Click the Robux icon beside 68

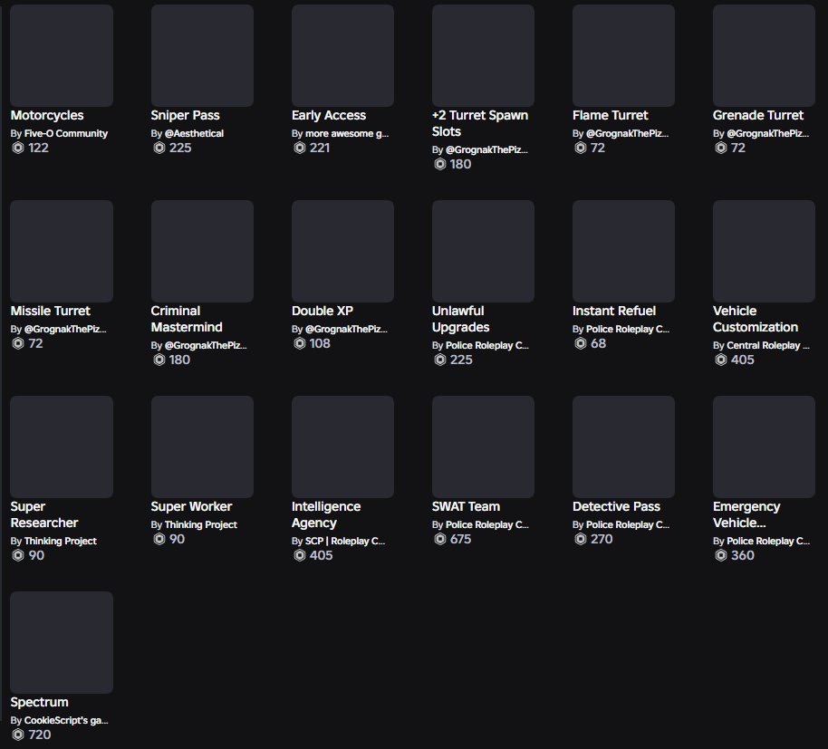[581, 343]
